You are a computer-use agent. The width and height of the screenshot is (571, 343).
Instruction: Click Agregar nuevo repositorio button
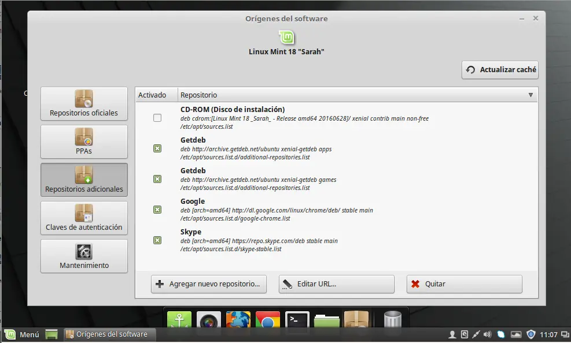click(209, 284)
